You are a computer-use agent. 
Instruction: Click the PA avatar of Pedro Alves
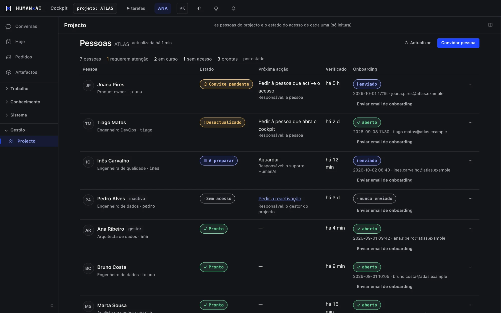tap(88, 200)
